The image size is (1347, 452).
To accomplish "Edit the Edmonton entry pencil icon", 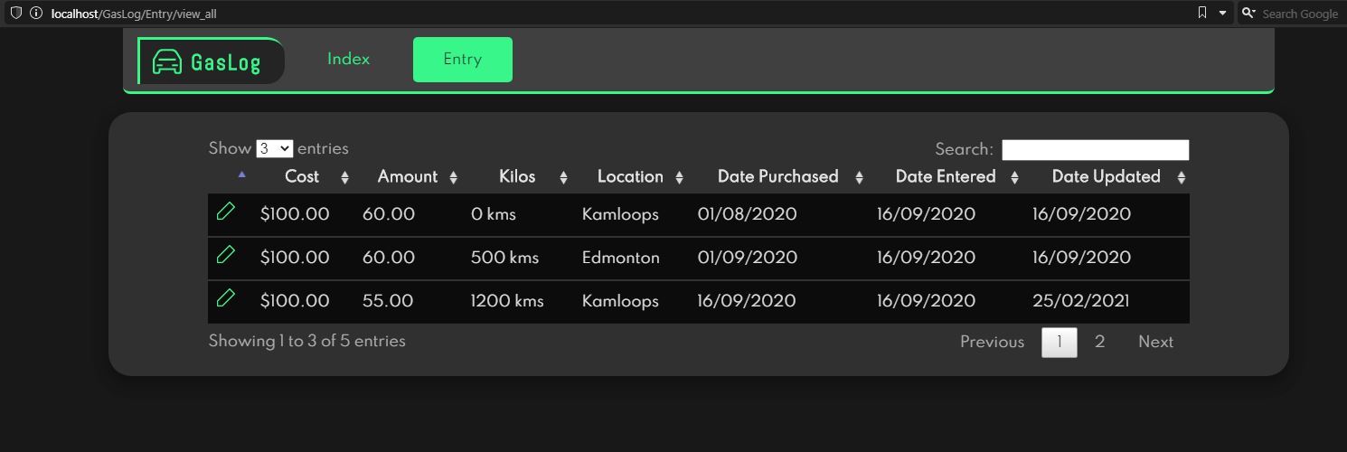I will [x=226, y=255].
